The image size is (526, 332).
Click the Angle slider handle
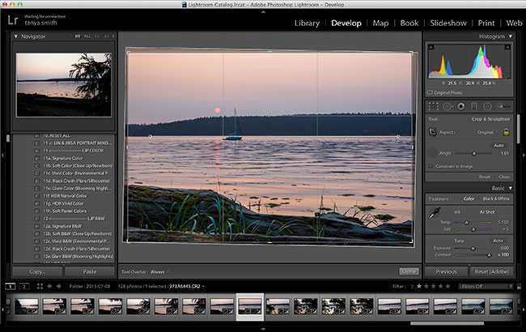(474, 153)
